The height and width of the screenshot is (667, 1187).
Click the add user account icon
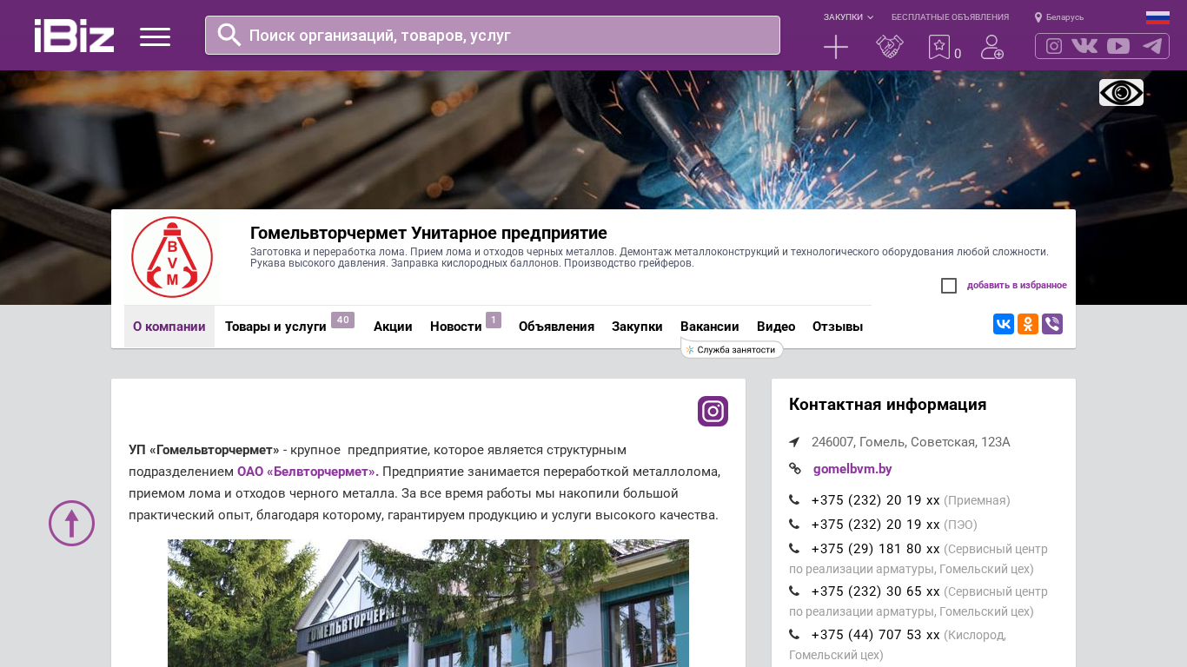992,47
